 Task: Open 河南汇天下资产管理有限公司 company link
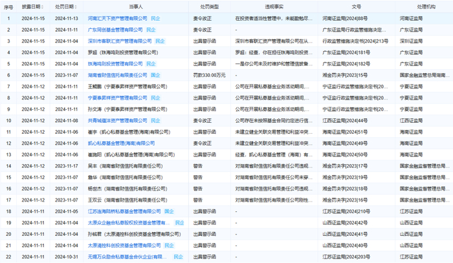pyautogui.click(x=117, y=19)
